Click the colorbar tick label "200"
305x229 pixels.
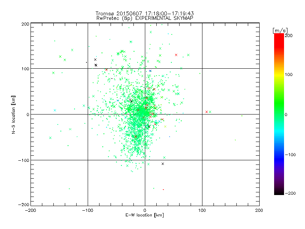pos(289,35)
